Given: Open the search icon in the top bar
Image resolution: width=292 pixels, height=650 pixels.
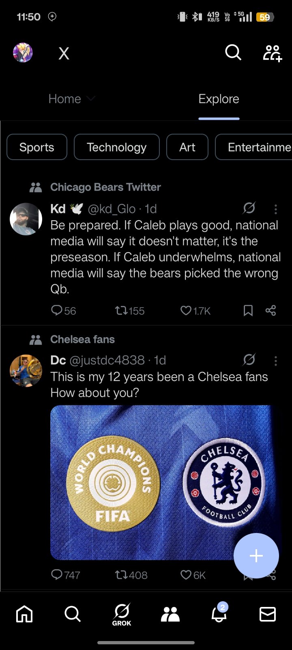Looking at the screenshot, I should click(233, 52).
